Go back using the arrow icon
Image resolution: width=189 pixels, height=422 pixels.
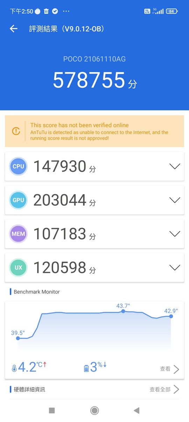click(x=14, y=29)
